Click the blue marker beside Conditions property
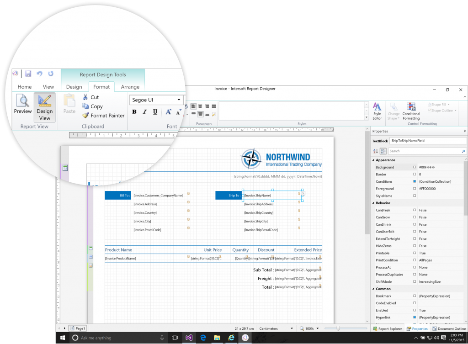Viewport: 468px width, 344px height. pos(414,181)
